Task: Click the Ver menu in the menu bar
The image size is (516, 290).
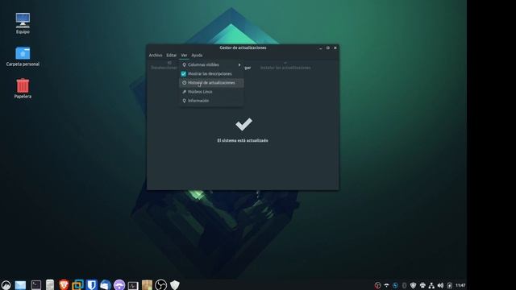Action: pos(184,56)
